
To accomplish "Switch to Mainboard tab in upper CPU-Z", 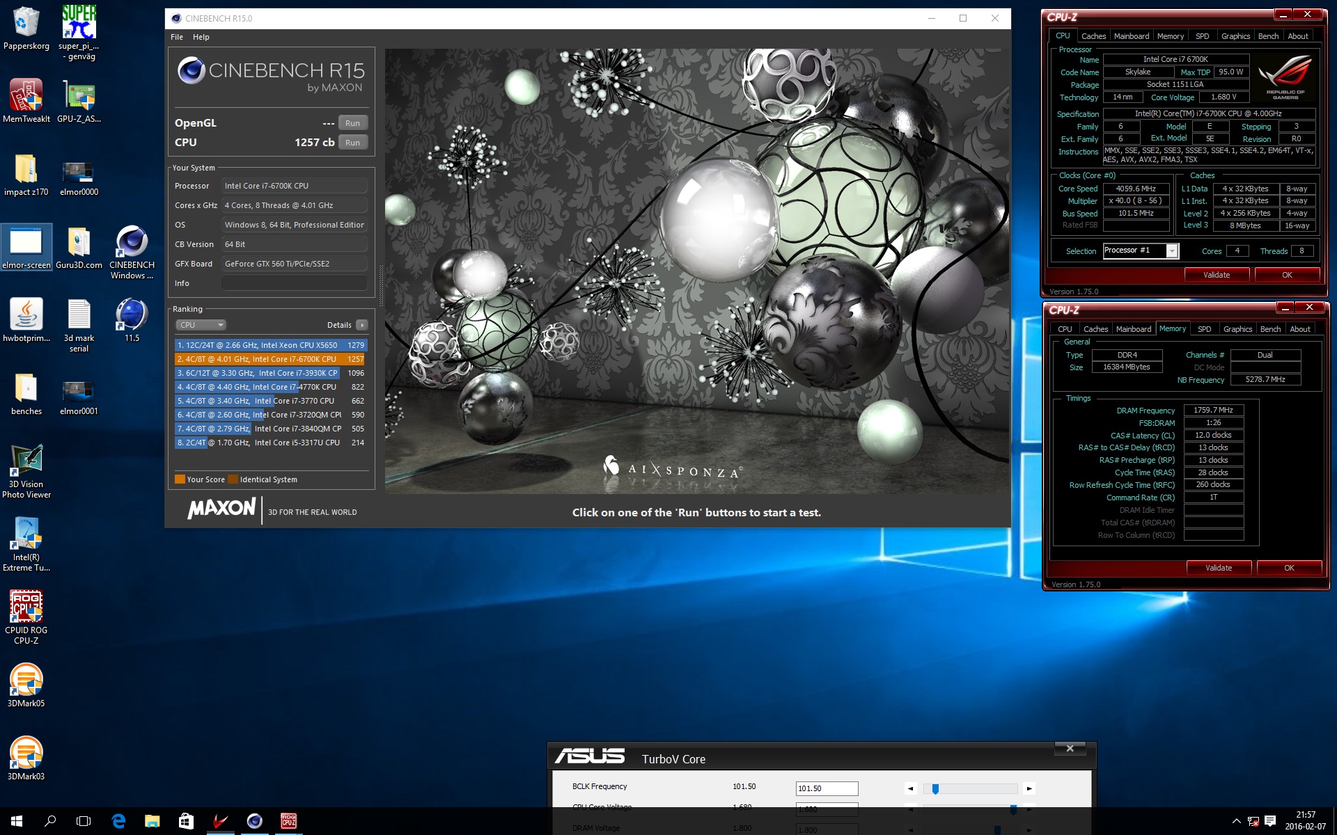I will point(1132,36).
